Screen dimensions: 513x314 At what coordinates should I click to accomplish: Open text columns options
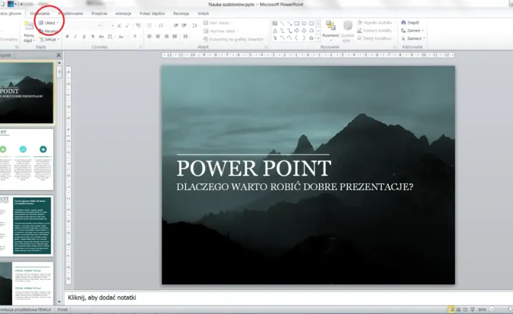pos(186,37)
